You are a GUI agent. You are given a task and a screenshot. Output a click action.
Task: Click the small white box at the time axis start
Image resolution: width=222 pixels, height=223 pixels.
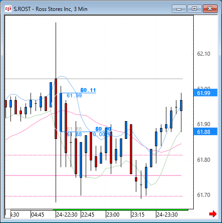(x=8, y=213)
